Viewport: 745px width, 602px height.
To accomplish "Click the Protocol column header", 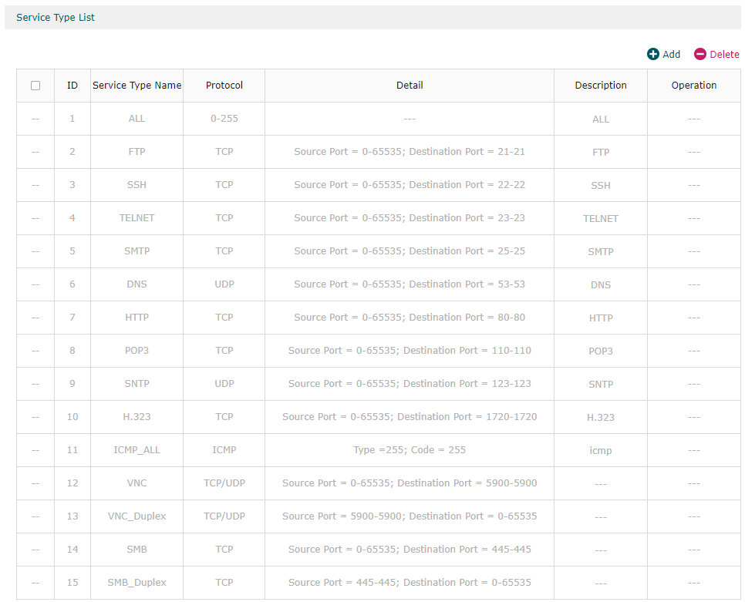I will 224,86.
